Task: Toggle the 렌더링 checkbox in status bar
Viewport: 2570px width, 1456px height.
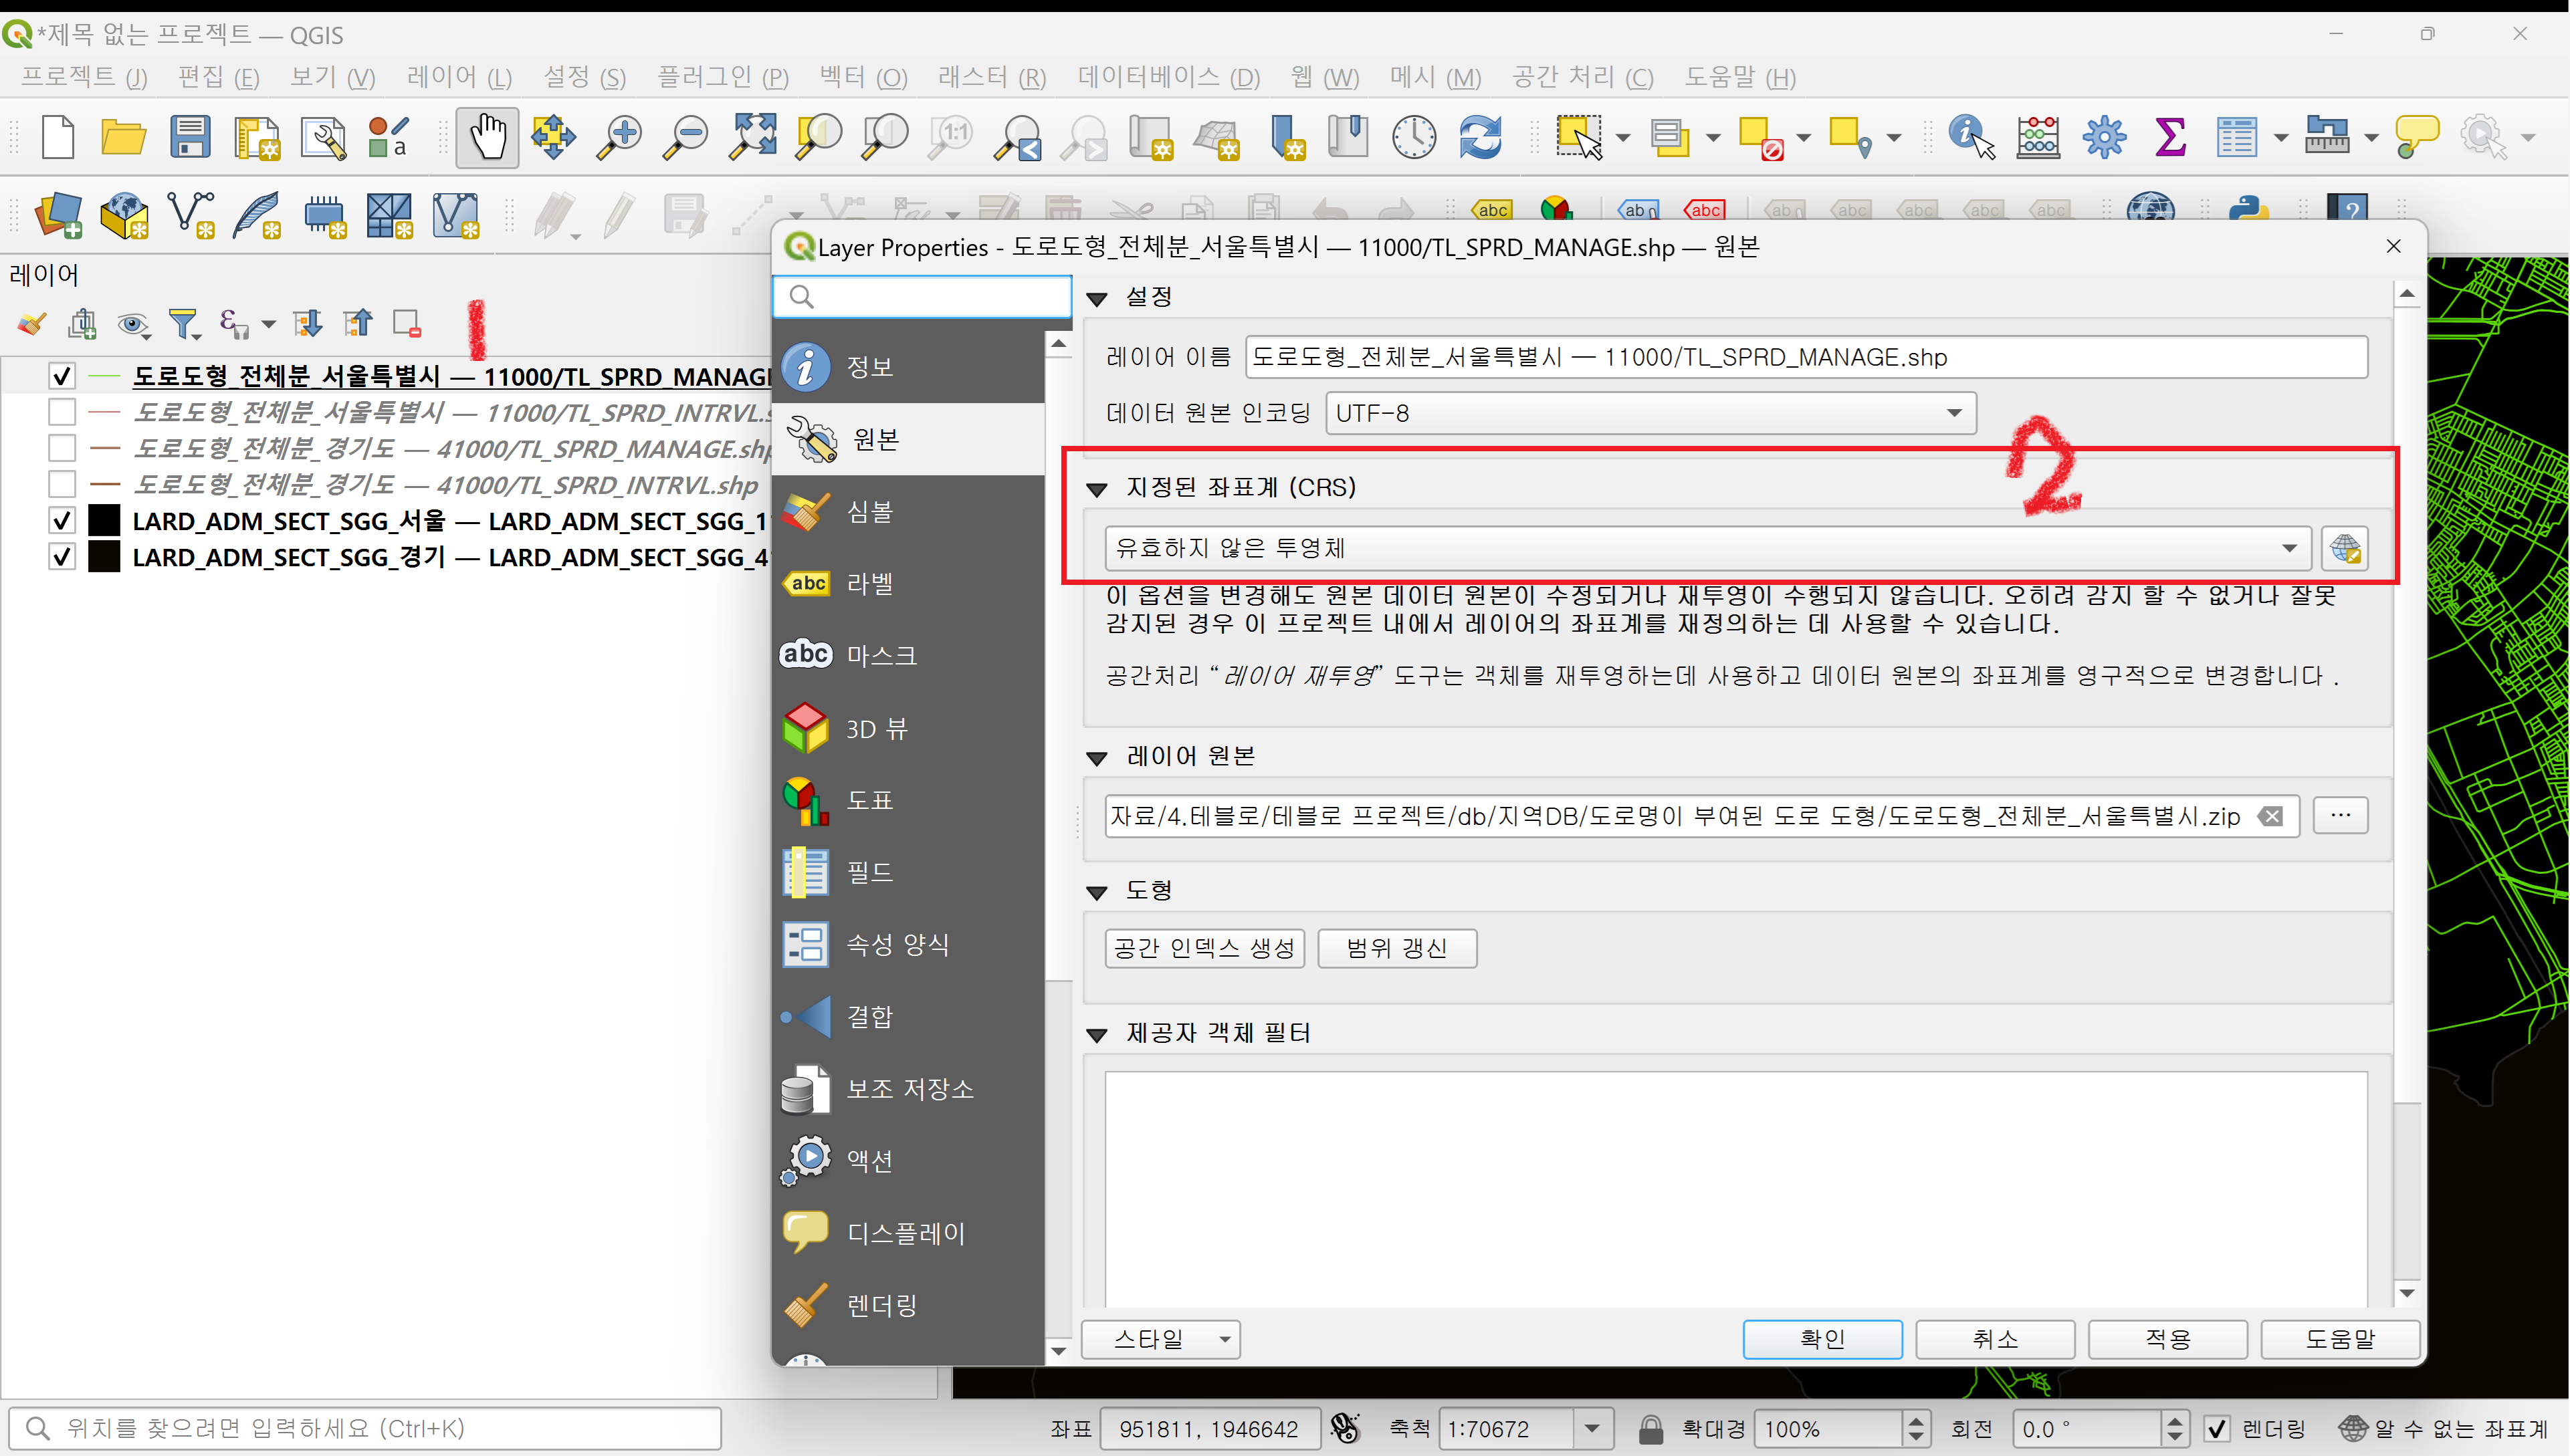Action: pos(2217,1429)
